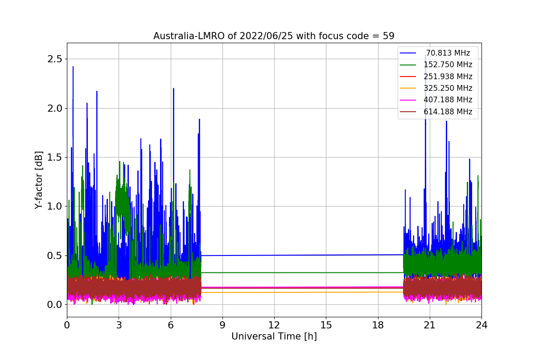Click x-axis tick label 0

(x=67, y=325)
